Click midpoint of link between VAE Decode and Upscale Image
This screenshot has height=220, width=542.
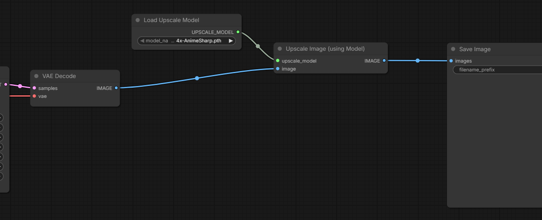click(197, 78)
